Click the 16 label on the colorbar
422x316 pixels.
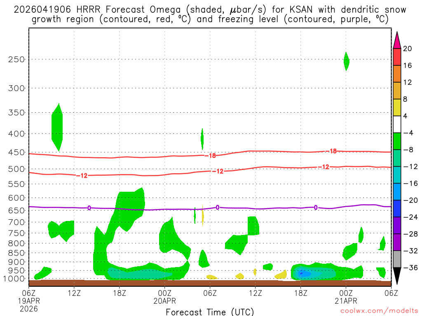coord(408,65)
